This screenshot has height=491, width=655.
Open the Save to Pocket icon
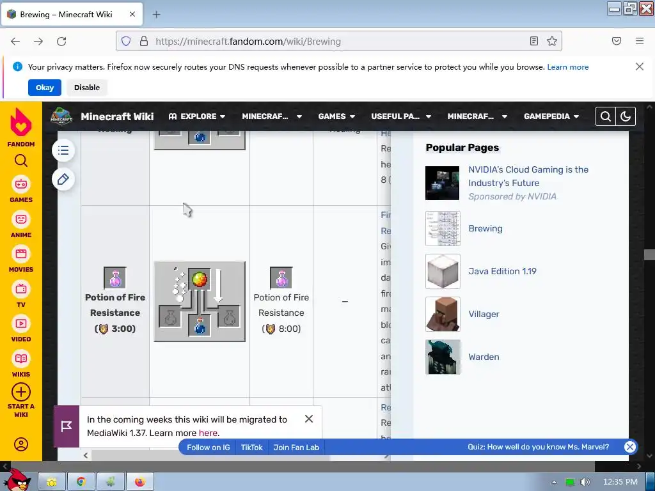(617, 41)
